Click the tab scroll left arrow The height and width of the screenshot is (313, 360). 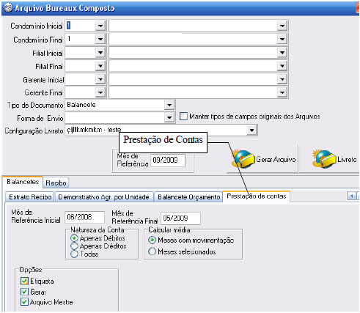tap(351, 196)
